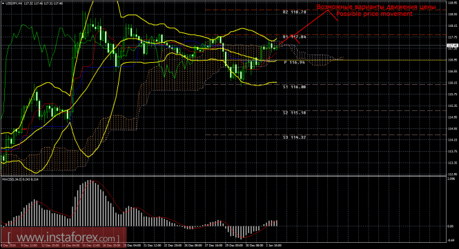Click the S3 114.32 support label

(x=295, y=137)
